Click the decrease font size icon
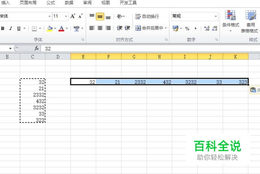260x174 pixels. 80,16
